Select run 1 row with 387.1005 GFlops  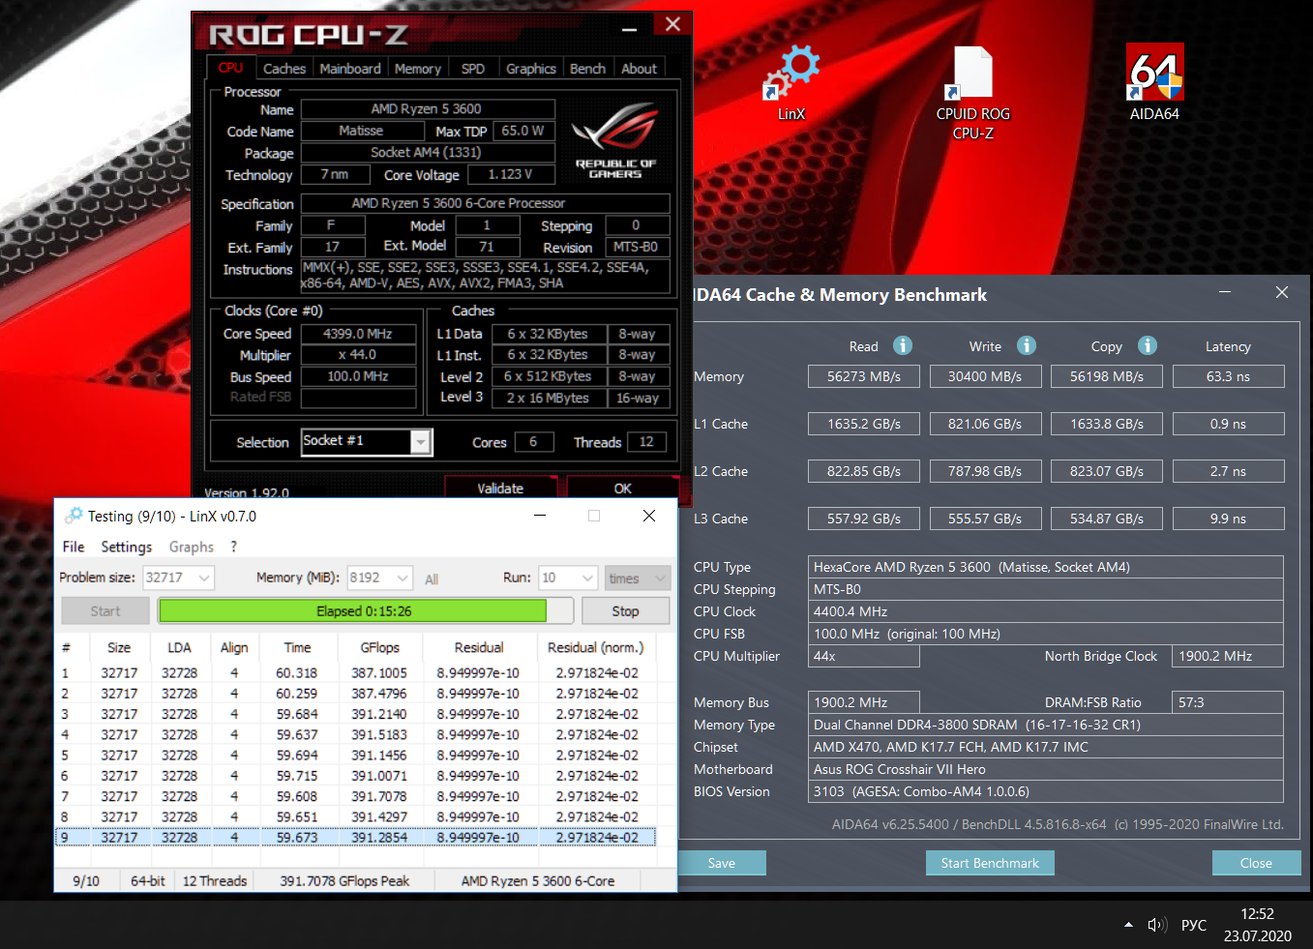(x=355, y=673)
